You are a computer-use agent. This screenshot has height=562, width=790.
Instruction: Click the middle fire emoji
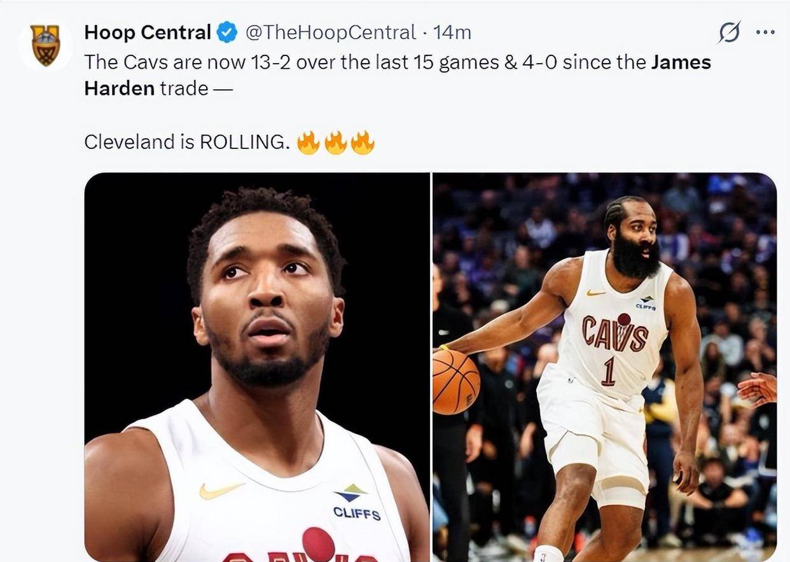[336, 143]
